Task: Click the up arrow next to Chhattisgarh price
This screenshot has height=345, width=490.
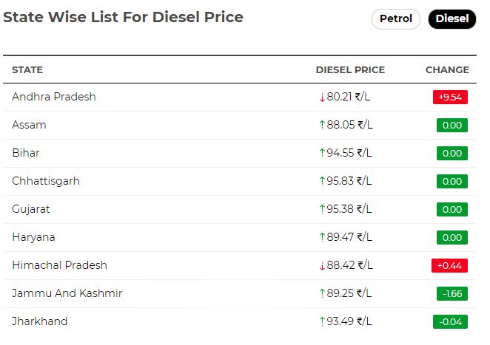Action: (x=322, y=181)
